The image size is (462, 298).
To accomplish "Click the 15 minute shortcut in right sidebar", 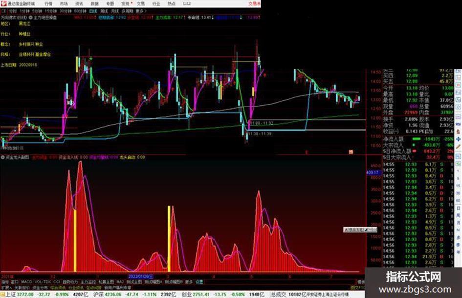I will [x=459, y=186].
